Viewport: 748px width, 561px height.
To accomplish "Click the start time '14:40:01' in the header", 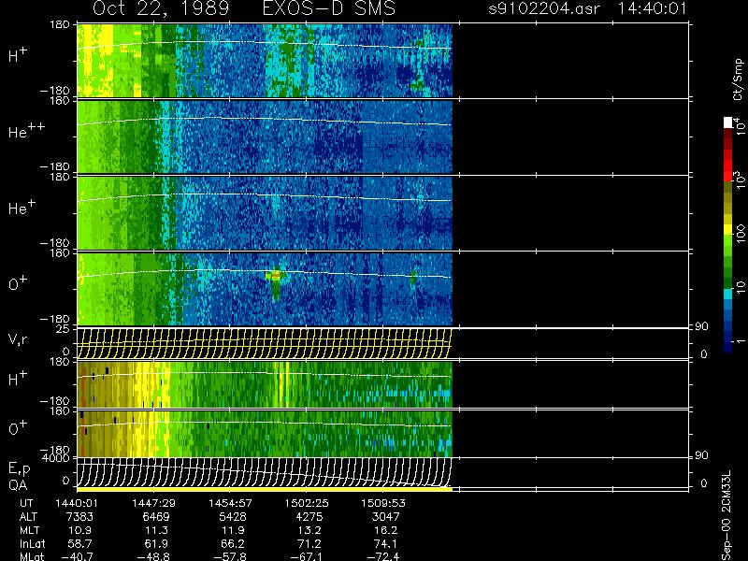I will (x=652, y=8).
